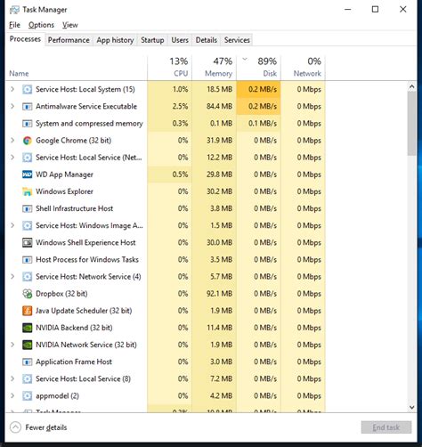Screen dimensions: 422x447
Task: Select Java Update Scheduler (32 bit) name
Action: 84,311
